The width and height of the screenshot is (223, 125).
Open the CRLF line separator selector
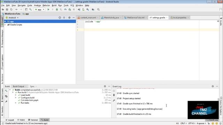[184, 124]
